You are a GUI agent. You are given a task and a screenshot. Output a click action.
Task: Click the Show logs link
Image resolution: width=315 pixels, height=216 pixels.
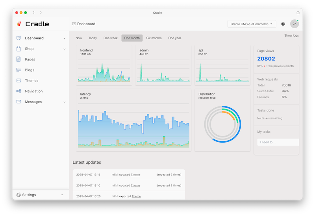(291, 35)
